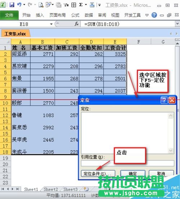Click the insert new worksheet icon

[x=86, y=189]
